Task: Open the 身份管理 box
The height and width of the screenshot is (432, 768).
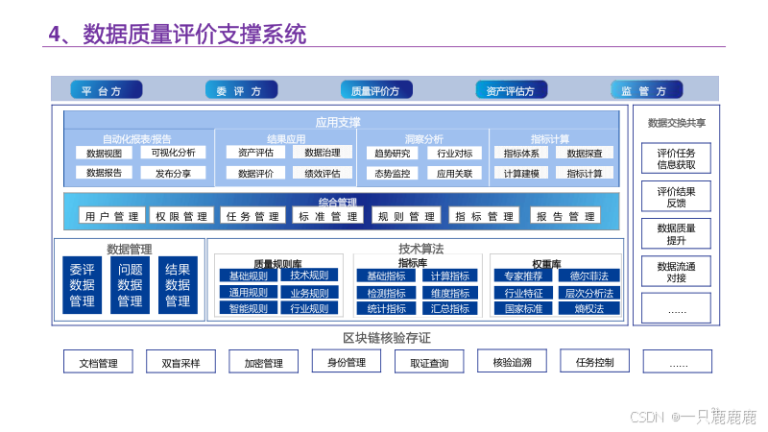Action: (x=347, y=361)
